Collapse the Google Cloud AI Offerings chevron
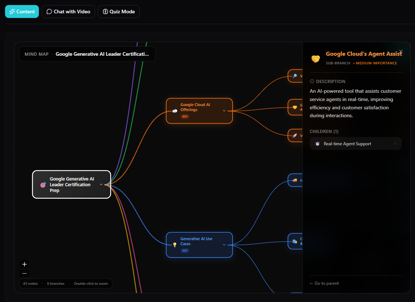Screen dimensions: 415x302 click(x=224, y=111)
